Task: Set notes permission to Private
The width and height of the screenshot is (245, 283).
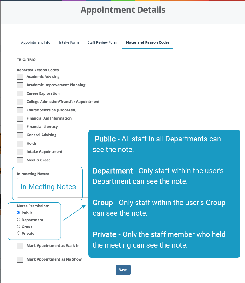Action: click(x=18, y=233)
